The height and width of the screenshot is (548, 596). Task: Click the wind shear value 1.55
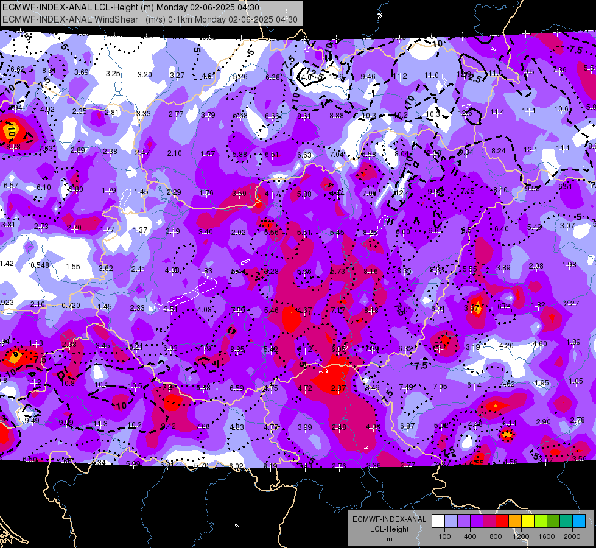(x=73, y=267)
